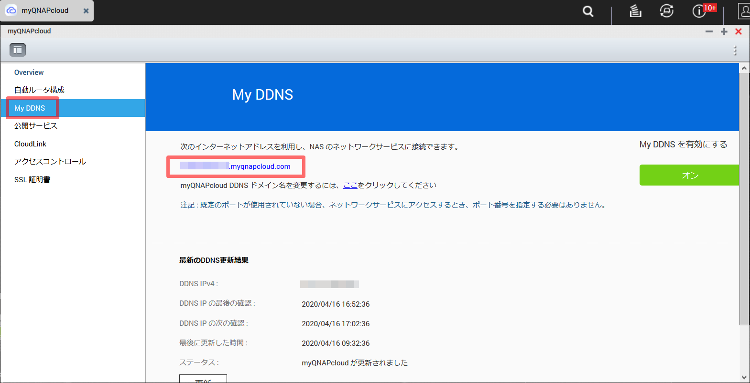Close the myQNAPcloud window with red X
The width and height of the screenshot is (750, 383).
click(739, 31)
